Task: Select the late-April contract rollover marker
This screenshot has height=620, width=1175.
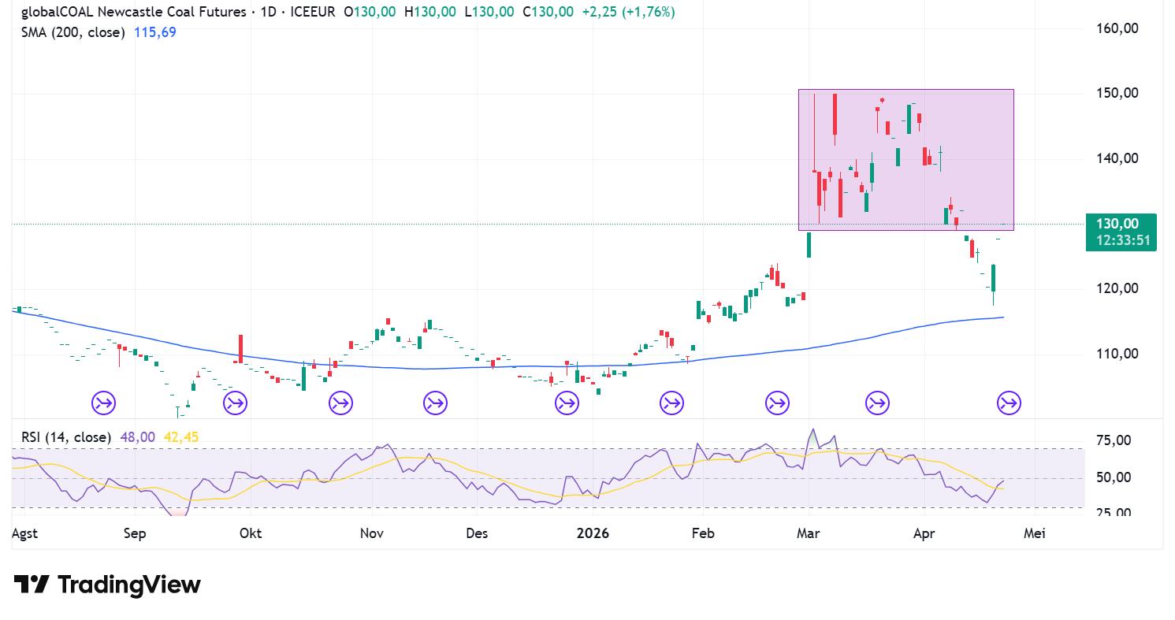Action: pos(1009,403)
